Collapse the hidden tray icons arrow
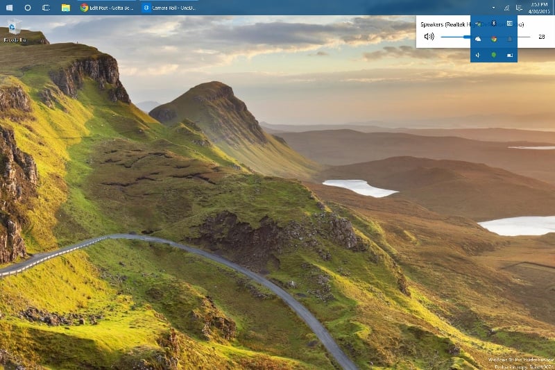The image size is (555, 370). tap(494, 7)
